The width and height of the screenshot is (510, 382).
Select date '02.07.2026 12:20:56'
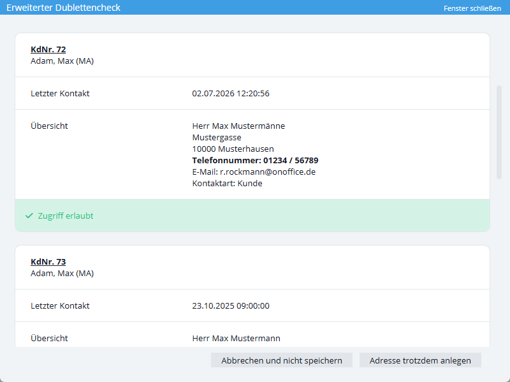[x=231, y=93]
